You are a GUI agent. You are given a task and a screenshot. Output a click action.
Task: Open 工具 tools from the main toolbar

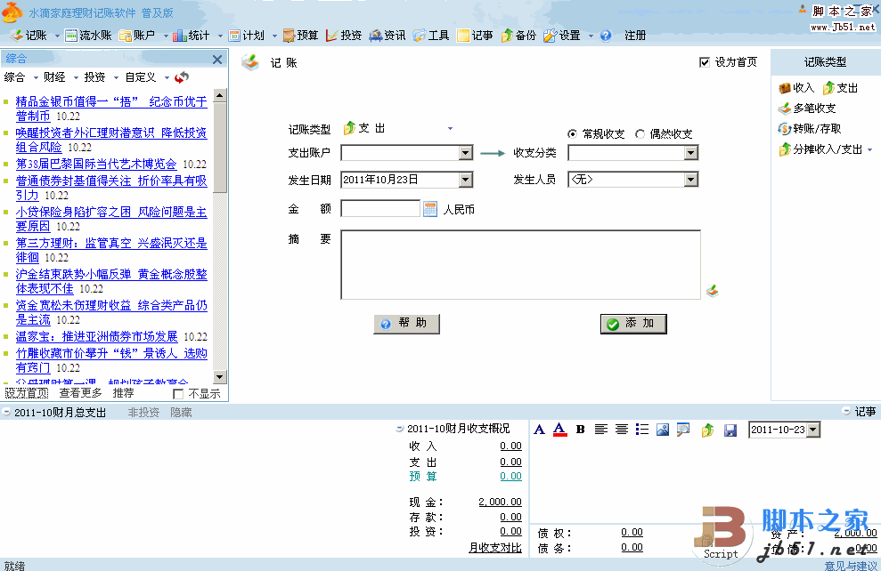431,36
